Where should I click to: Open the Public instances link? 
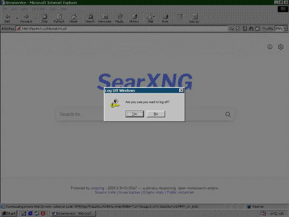point(180,192)
